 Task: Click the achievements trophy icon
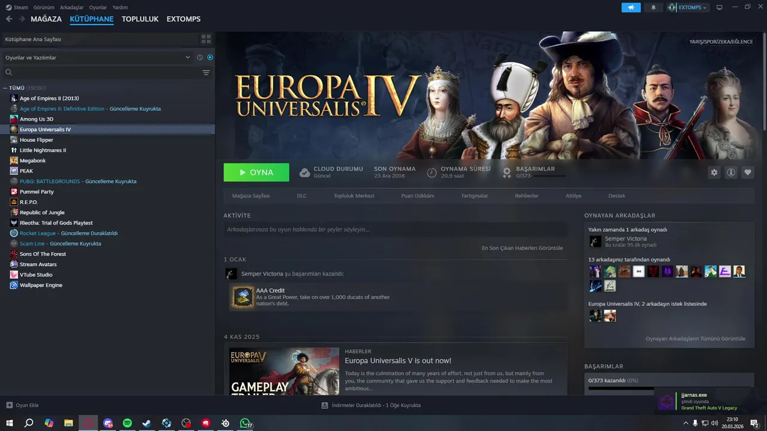point(506,172)
